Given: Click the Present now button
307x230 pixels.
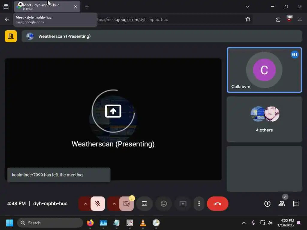Looking at the screenshot, I should (183, 204).
